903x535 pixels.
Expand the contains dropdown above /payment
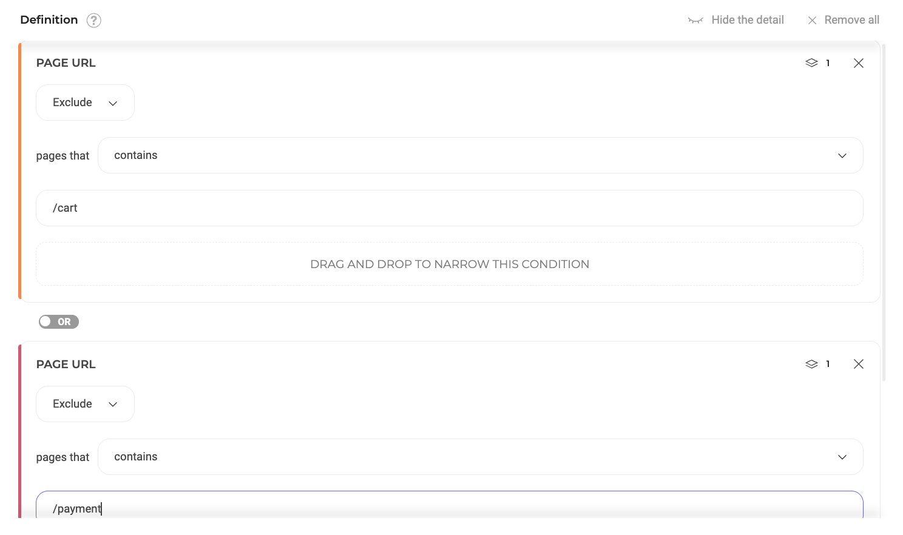point(480,457)
